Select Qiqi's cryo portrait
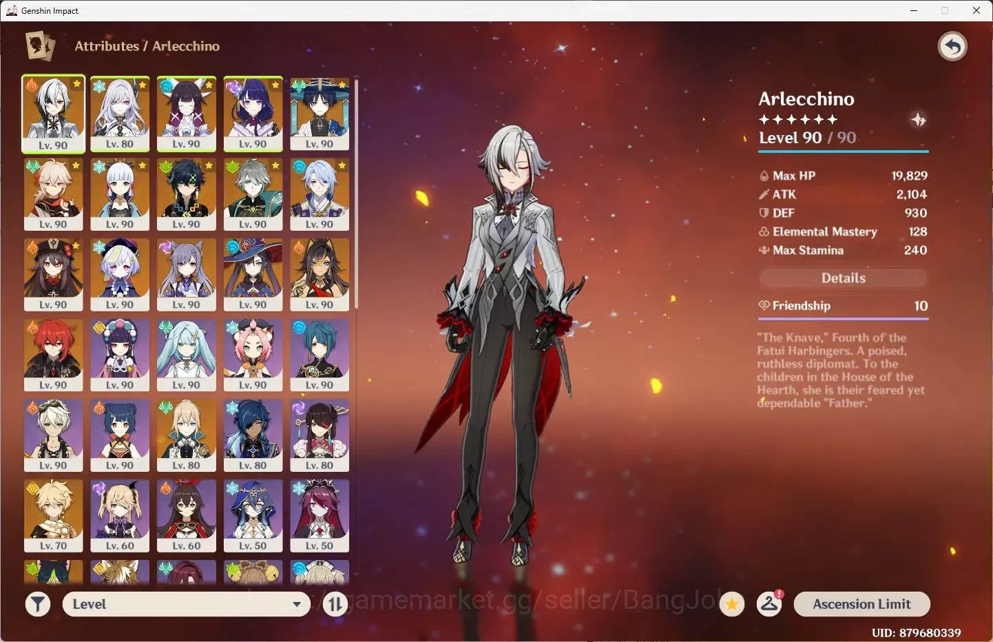This screenshot has height=642, width=993. click(x=120, y=275)
